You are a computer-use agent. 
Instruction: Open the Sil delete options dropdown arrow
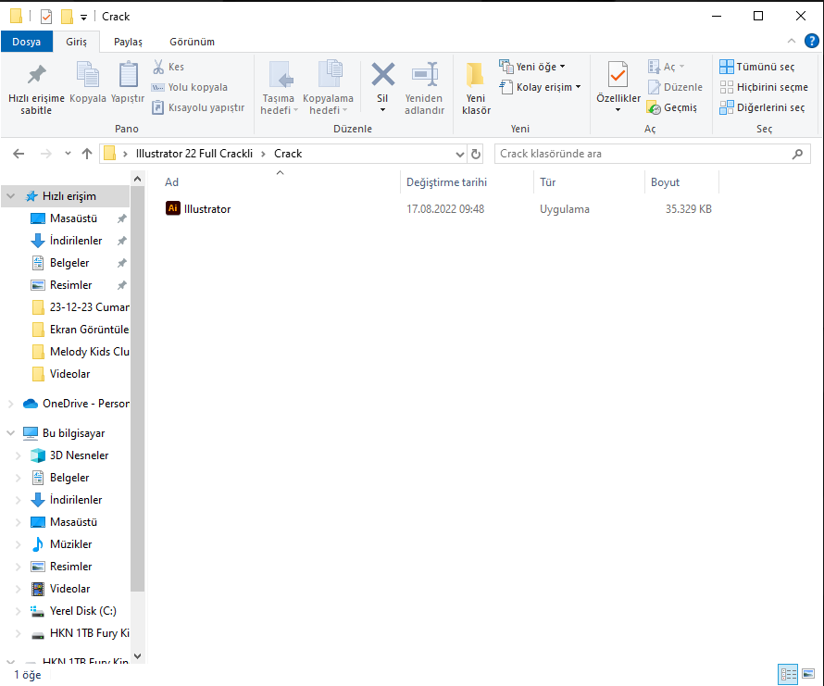click(x=382, y=110)
